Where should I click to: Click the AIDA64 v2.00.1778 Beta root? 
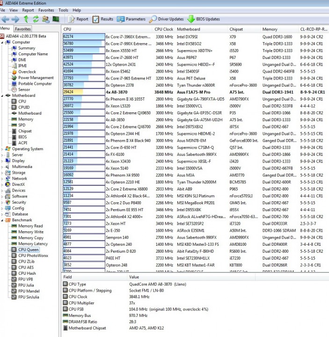click(26, 37)
